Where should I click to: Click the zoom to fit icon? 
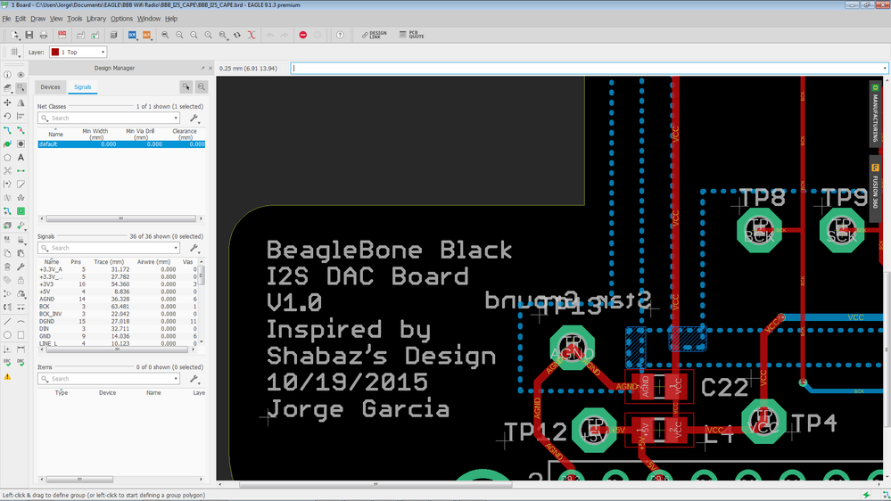click(x=165, y=36)
